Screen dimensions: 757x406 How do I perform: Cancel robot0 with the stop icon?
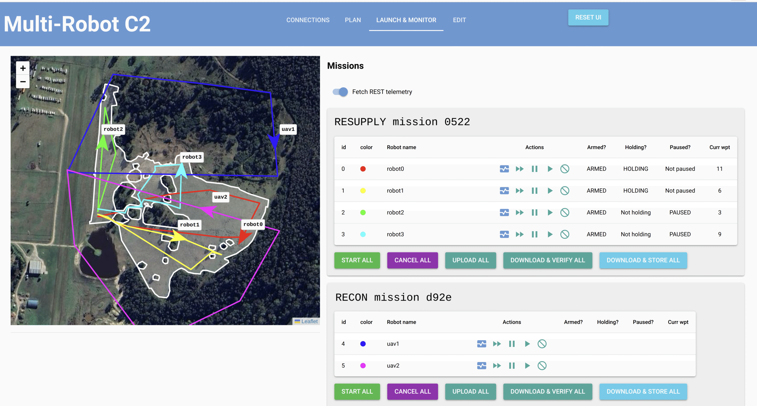[564, 169]
